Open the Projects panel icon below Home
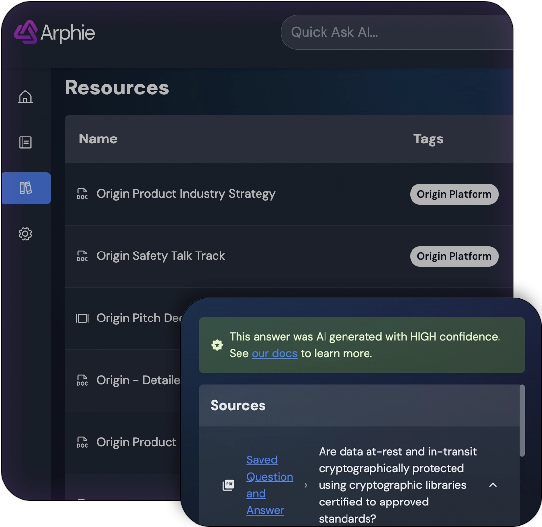This screenshot has width=542, height=527. [25, 142]
